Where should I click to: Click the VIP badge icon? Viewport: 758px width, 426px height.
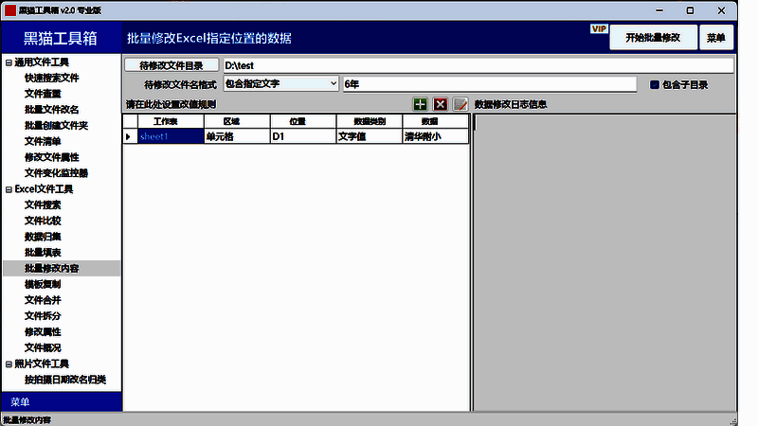(599, 29)
